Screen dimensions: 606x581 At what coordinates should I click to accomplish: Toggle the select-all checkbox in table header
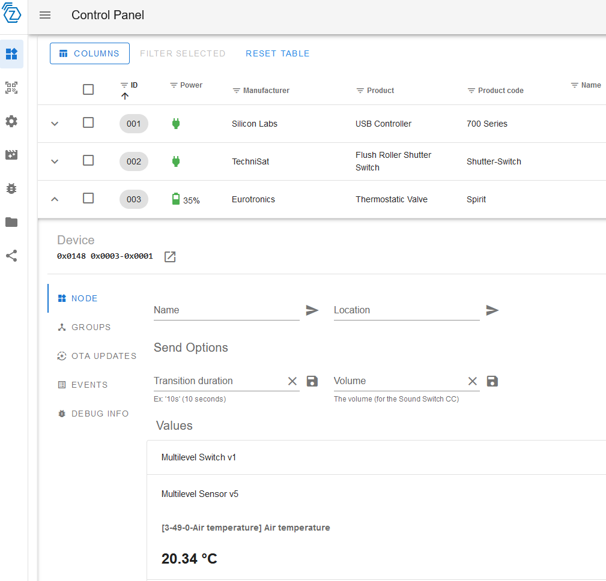(x=88, y=89)
